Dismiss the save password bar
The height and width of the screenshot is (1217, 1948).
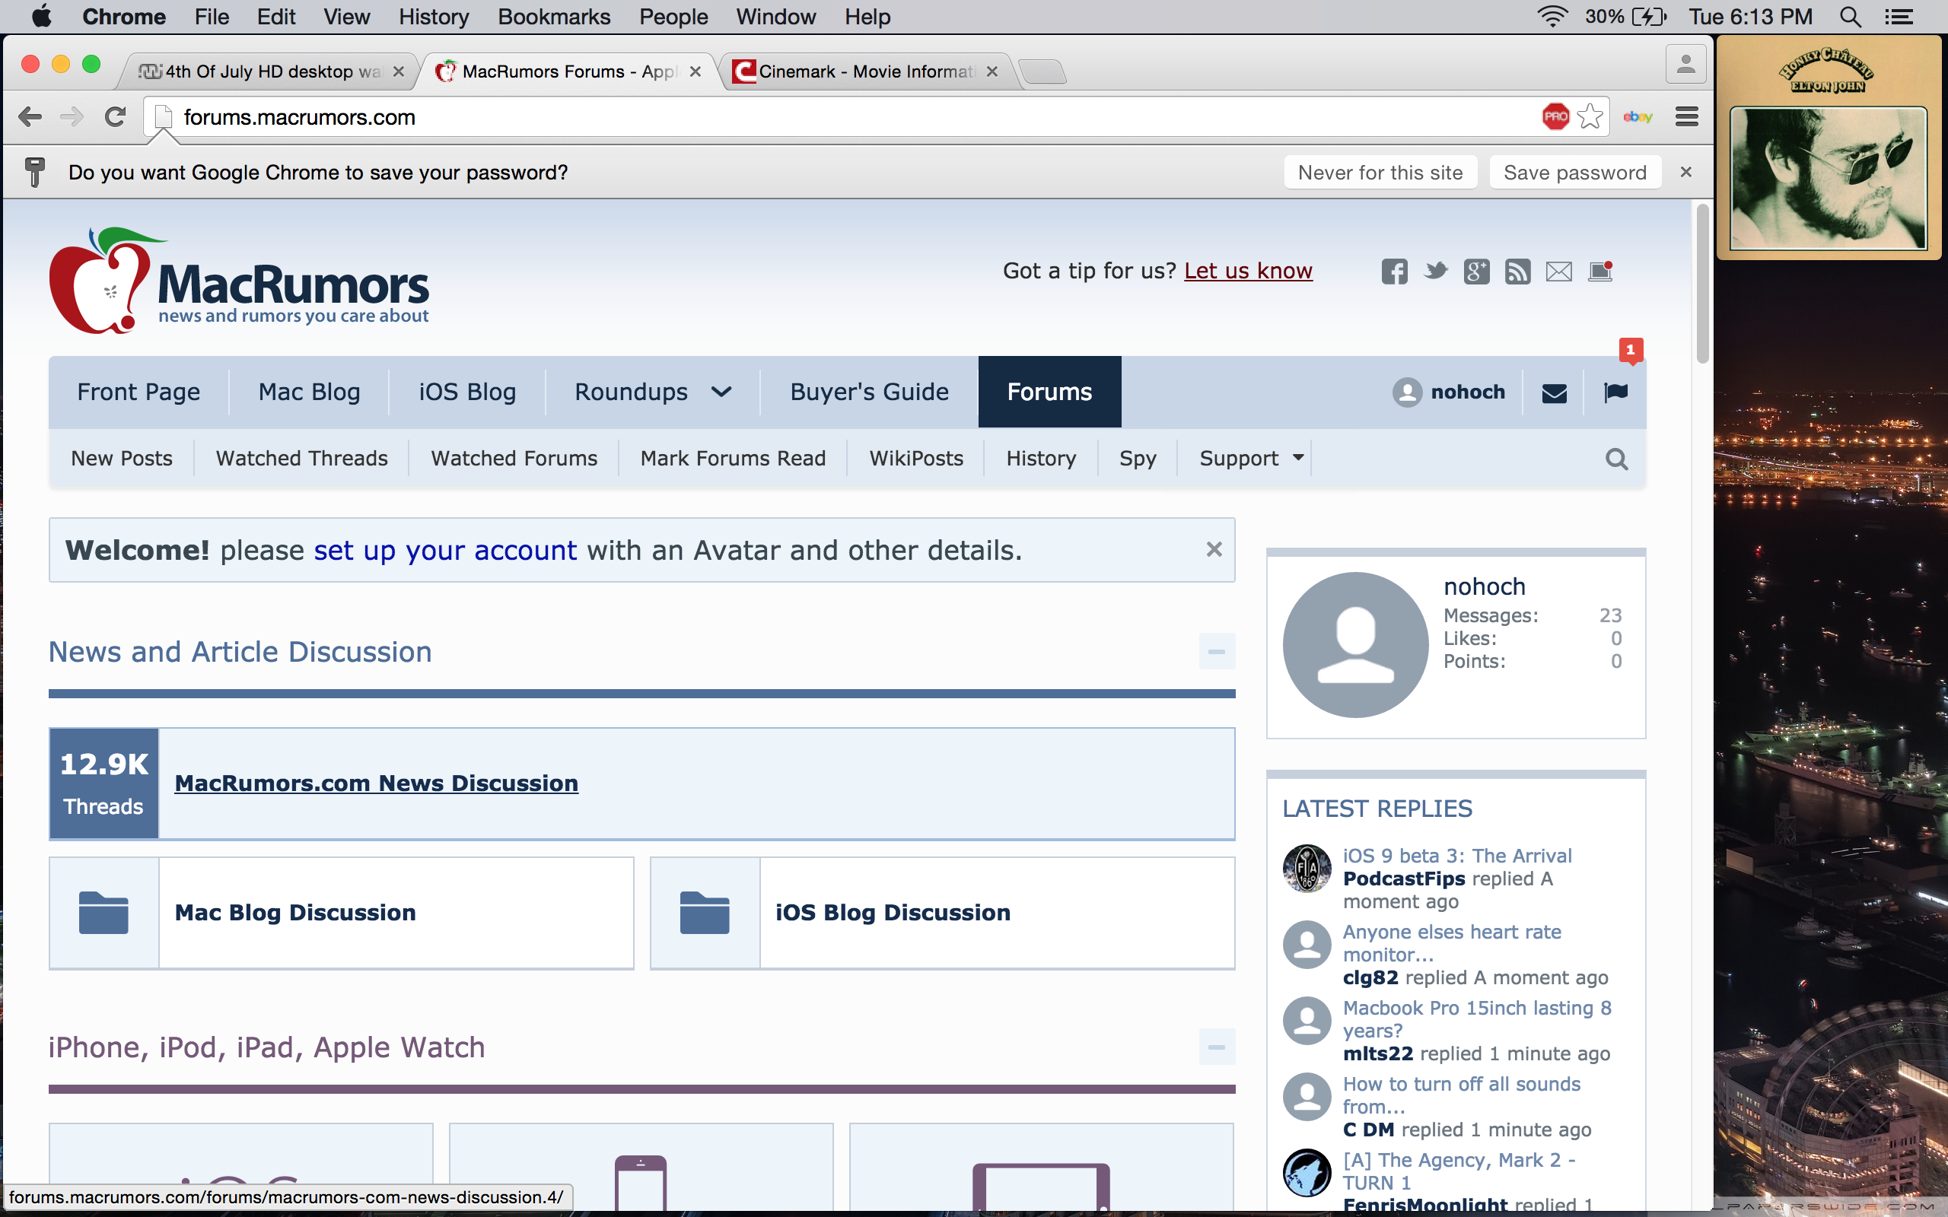point(1685,172)
